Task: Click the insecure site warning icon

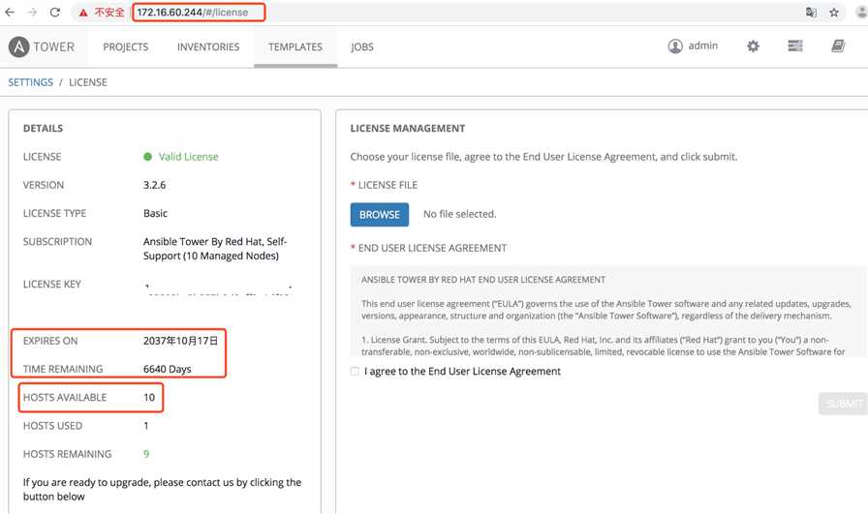Action: pos(83,13)
